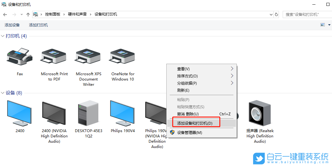This screenshot has height=166, width=332.
Task: Select the Fax printer icon
Action: pos(20,57)
